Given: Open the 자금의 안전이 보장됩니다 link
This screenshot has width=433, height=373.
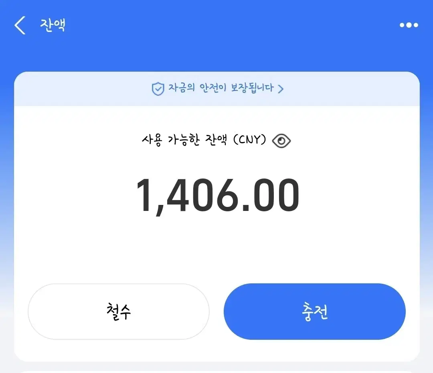Looking at the screenshot, I should [x=218, y=88].
